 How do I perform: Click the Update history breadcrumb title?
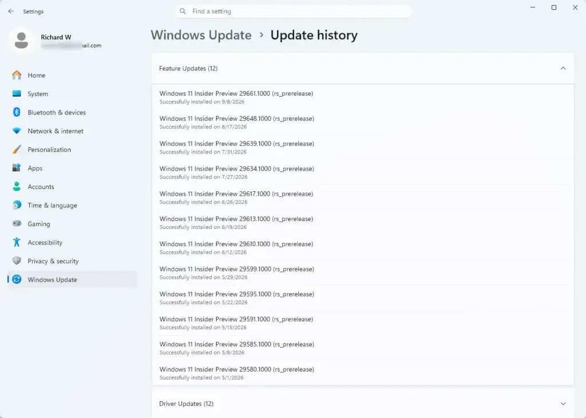pyautogui.click(x=314, y=35)
